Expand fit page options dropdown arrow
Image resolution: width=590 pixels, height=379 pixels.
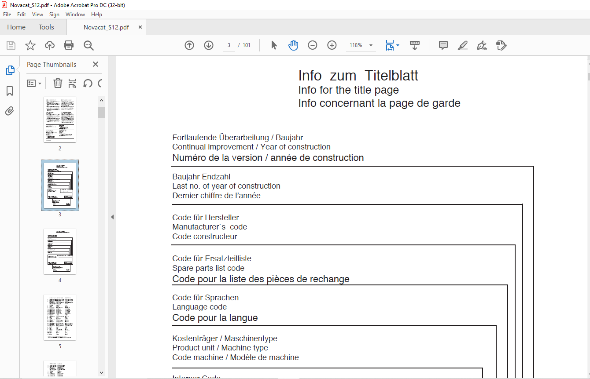pyautogui.click(x=398, y=45)
